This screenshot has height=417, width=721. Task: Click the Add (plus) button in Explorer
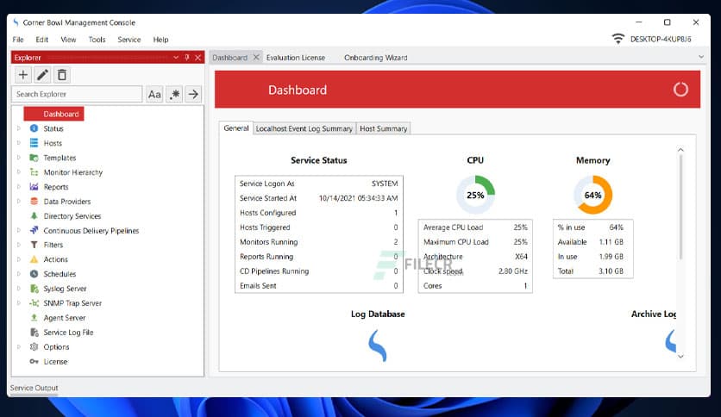pos(22,75)
